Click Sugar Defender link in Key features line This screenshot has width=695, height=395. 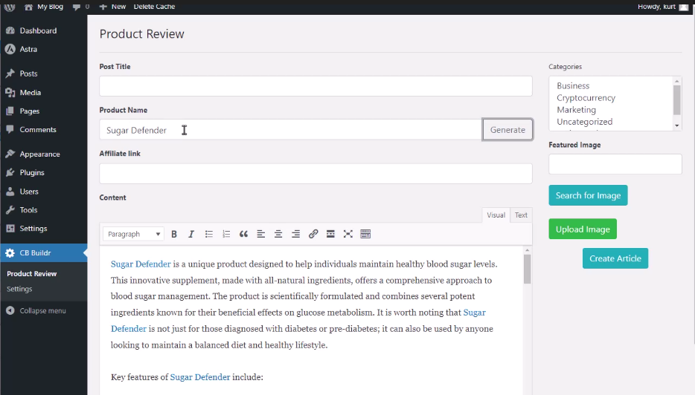(200, 377)
